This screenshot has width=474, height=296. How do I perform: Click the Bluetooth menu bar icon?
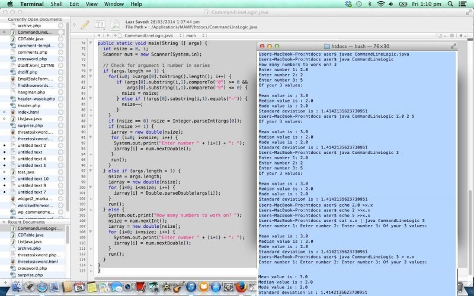pyautogui.click(x=370, y=4)
